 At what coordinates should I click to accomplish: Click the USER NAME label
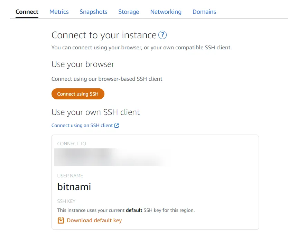coord(70,176)
